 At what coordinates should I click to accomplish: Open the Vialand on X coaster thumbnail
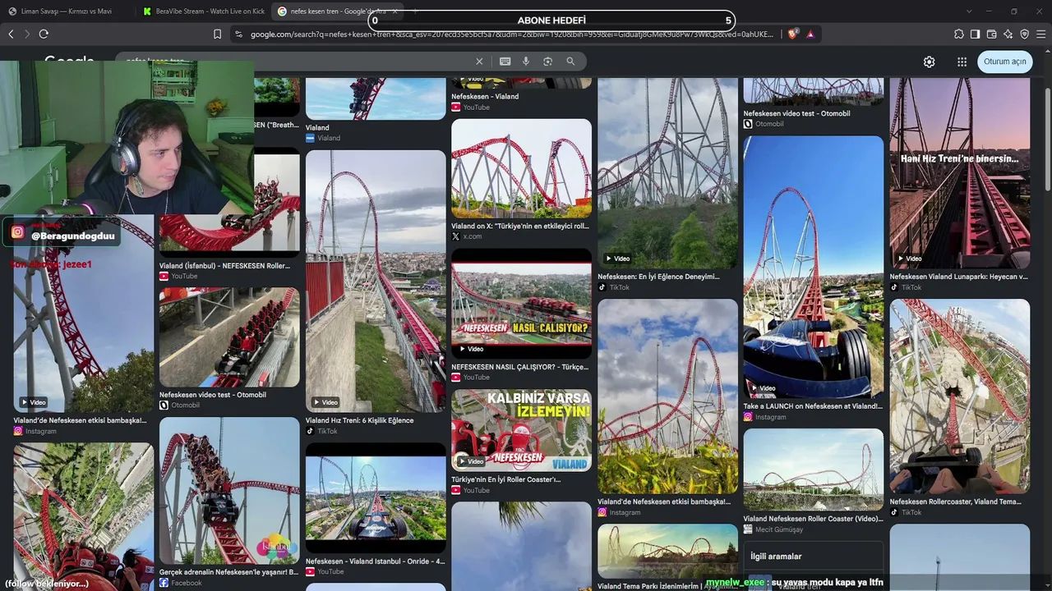(521, 168)
